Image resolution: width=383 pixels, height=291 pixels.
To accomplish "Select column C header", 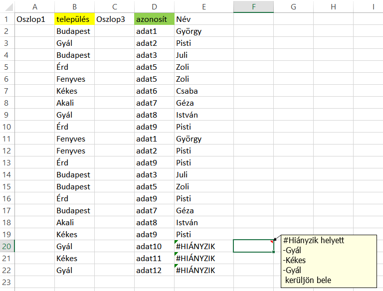I will (114, 6).
